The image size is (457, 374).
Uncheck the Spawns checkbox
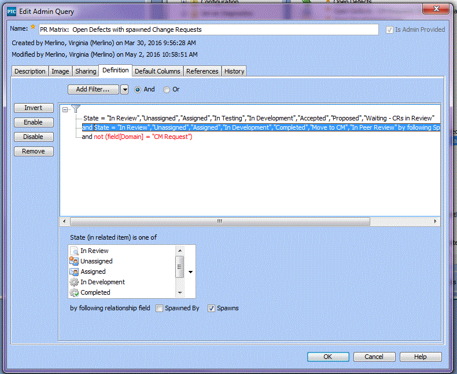click(x=211, y=309)
